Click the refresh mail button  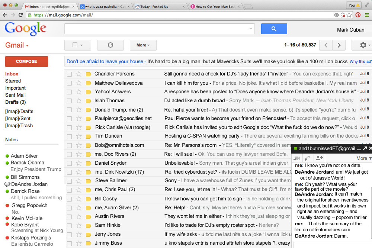110,45
